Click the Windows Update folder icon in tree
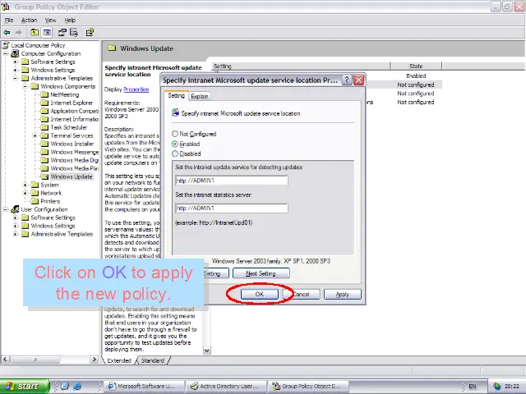Viewport: 526px width, 394px height. pos(44,176)
